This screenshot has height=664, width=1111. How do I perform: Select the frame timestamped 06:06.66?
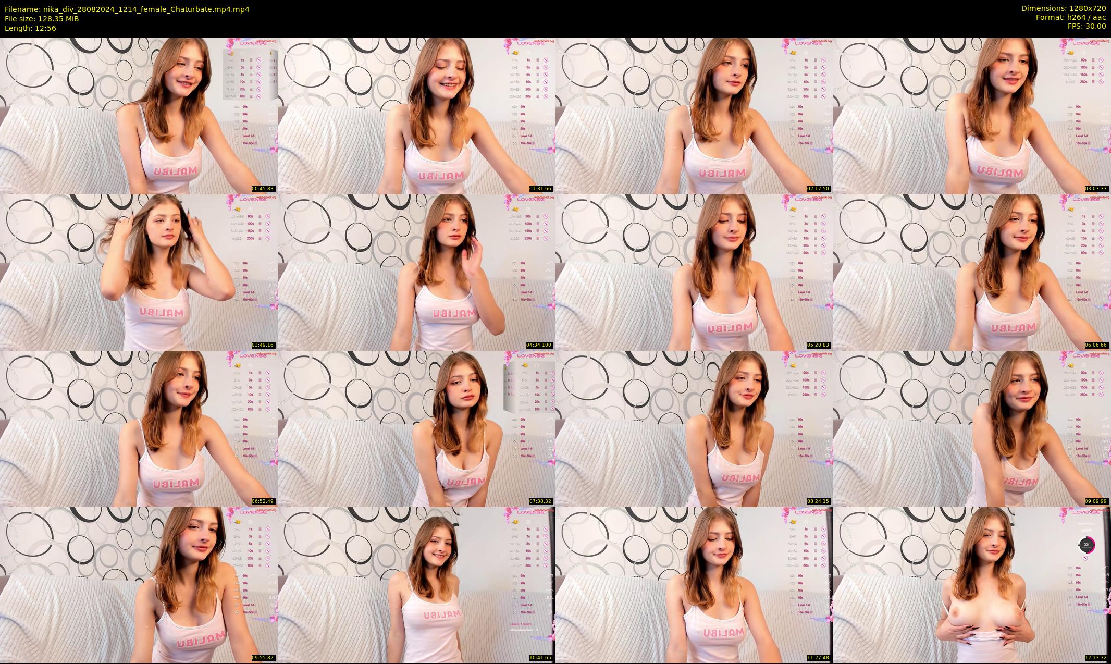tap(972, 272)
